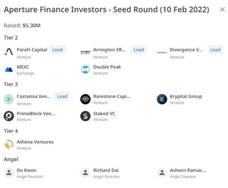Click the Krypital Group logo icon
This screenshot has height=188, width=228.
pos(162,99)
